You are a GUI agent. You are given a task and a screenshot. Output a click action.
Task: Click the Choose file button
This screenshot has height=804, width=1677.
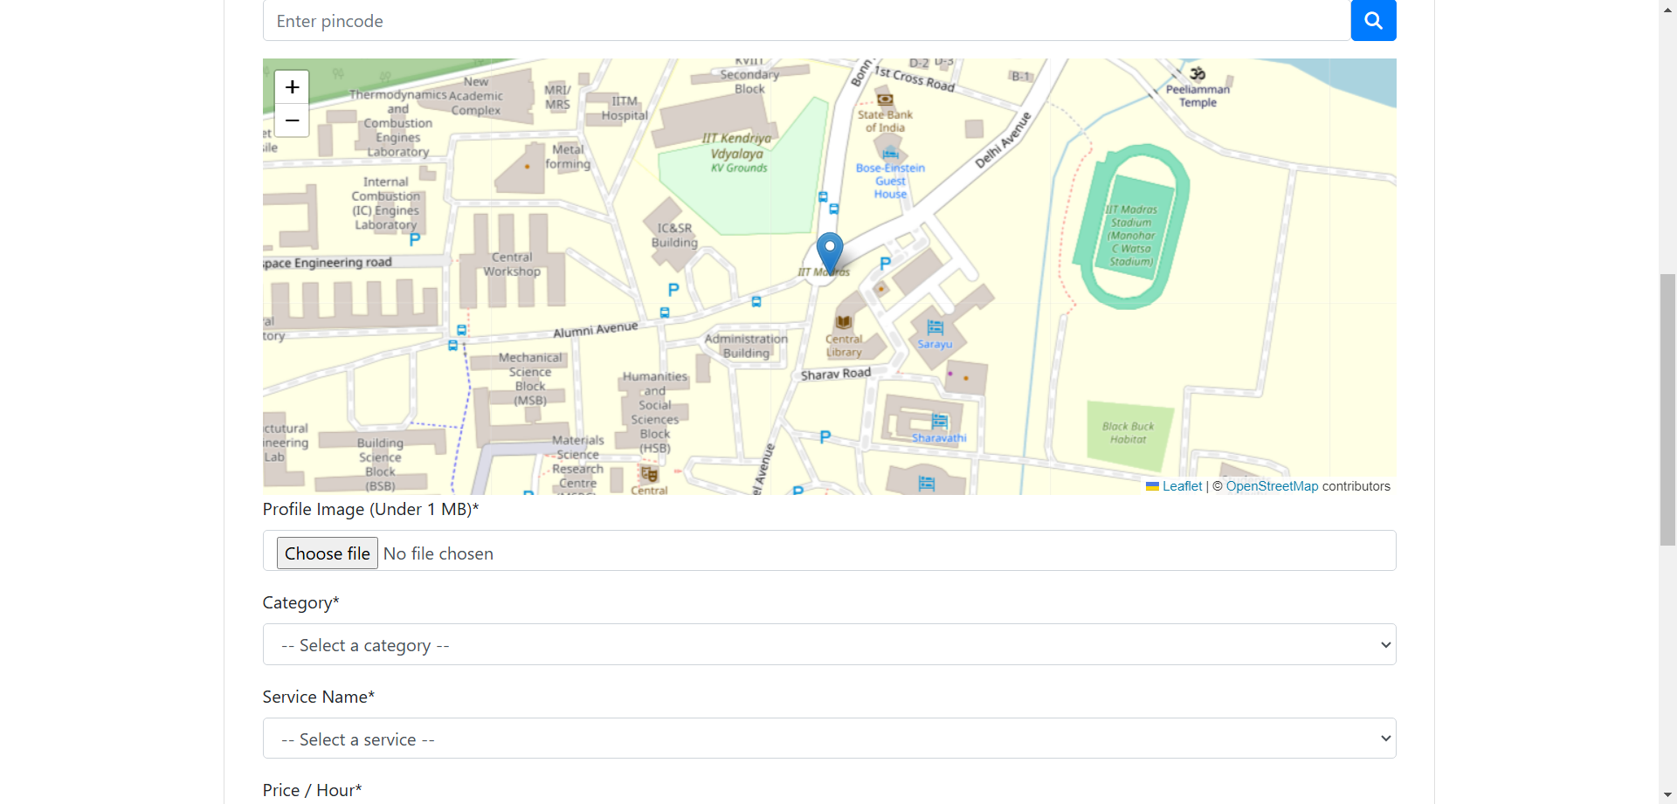(x=328, y=553)
